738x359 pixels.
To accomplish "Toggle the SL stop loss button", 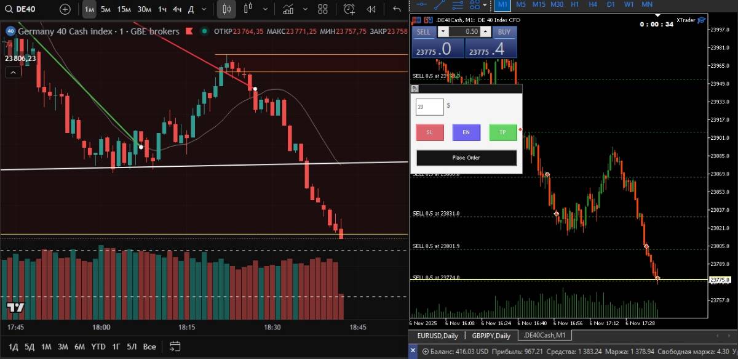I will 430,132.
